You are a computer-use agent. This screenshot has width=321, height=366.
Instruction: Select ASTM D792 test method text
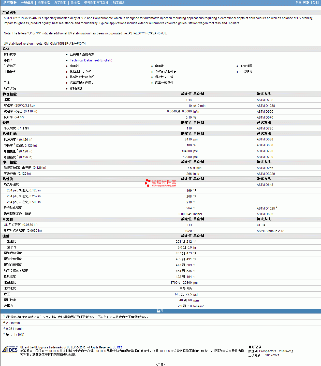point(265,100)
